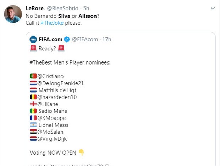The image size is (220, 166).
Task: Click the @KMbappe mention
Action: click(x=51, y=118)
